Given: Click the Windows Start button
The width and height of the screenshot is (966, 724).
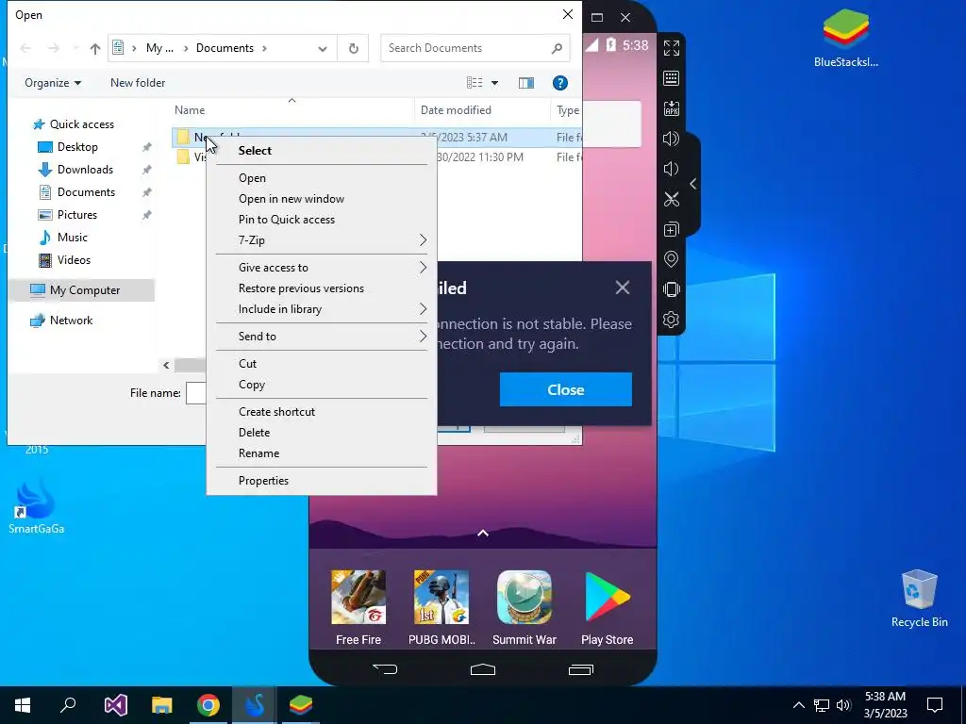Looking at the screenshot, I should coord(23,705).
